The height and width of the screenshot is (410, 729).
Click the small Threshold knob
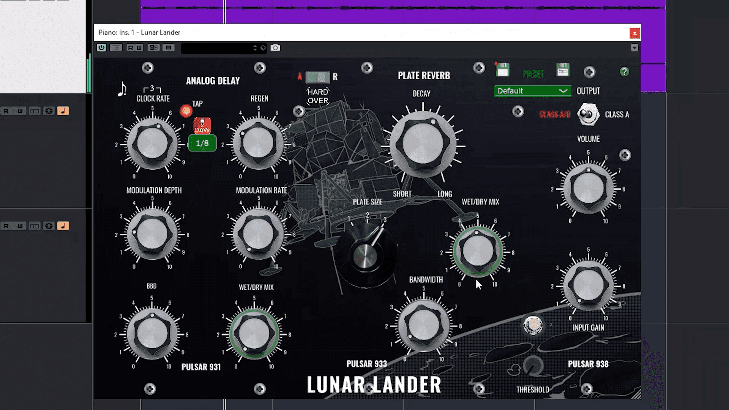[x=533, y=366]
